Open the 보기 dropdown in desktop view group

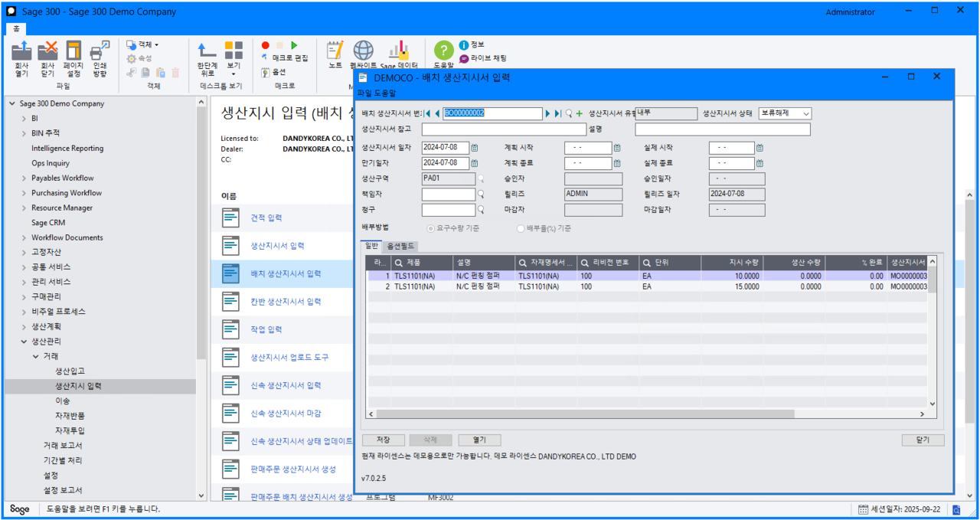tap(234, 60)
